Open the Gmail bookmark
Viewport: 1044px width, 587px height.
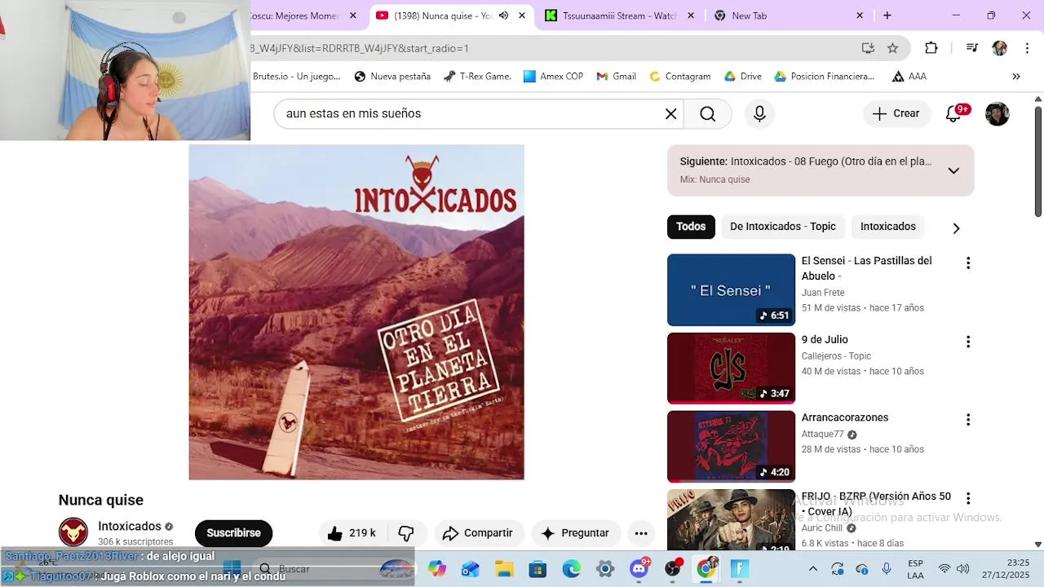(x=616, y=77)
